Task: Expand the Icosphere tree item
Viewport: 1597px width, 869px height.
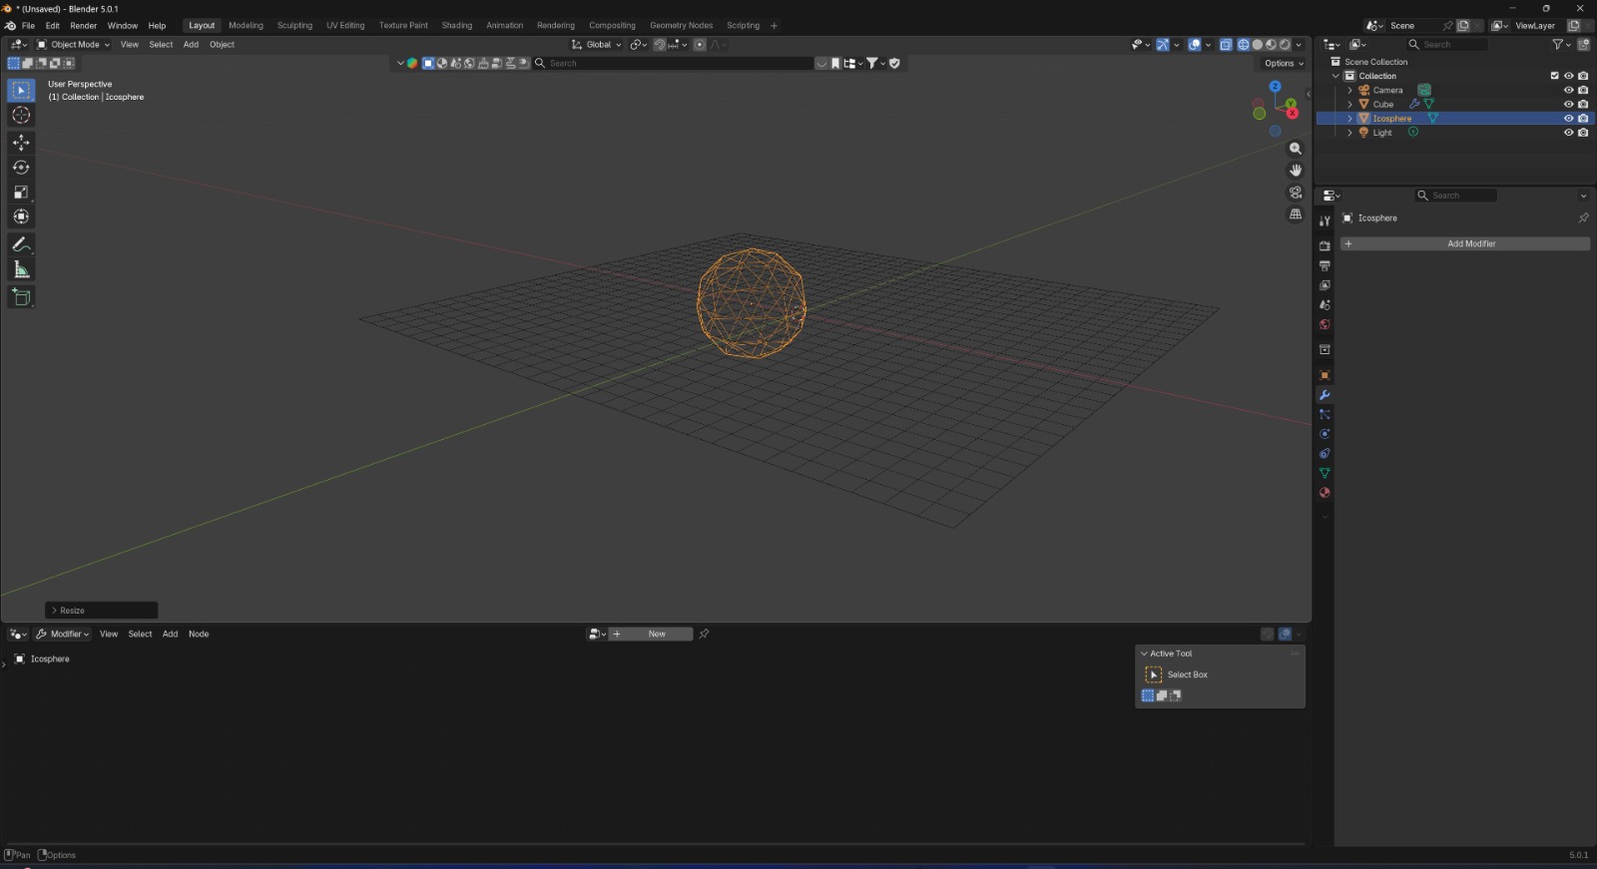Action: click(x=1349, y=119)
